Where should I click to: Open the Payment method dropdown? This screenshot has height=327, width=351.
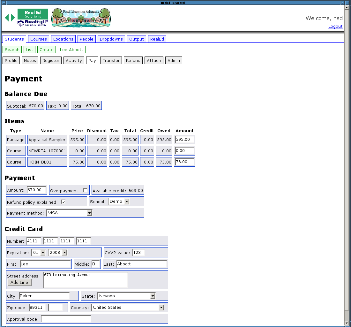(69, 213)
